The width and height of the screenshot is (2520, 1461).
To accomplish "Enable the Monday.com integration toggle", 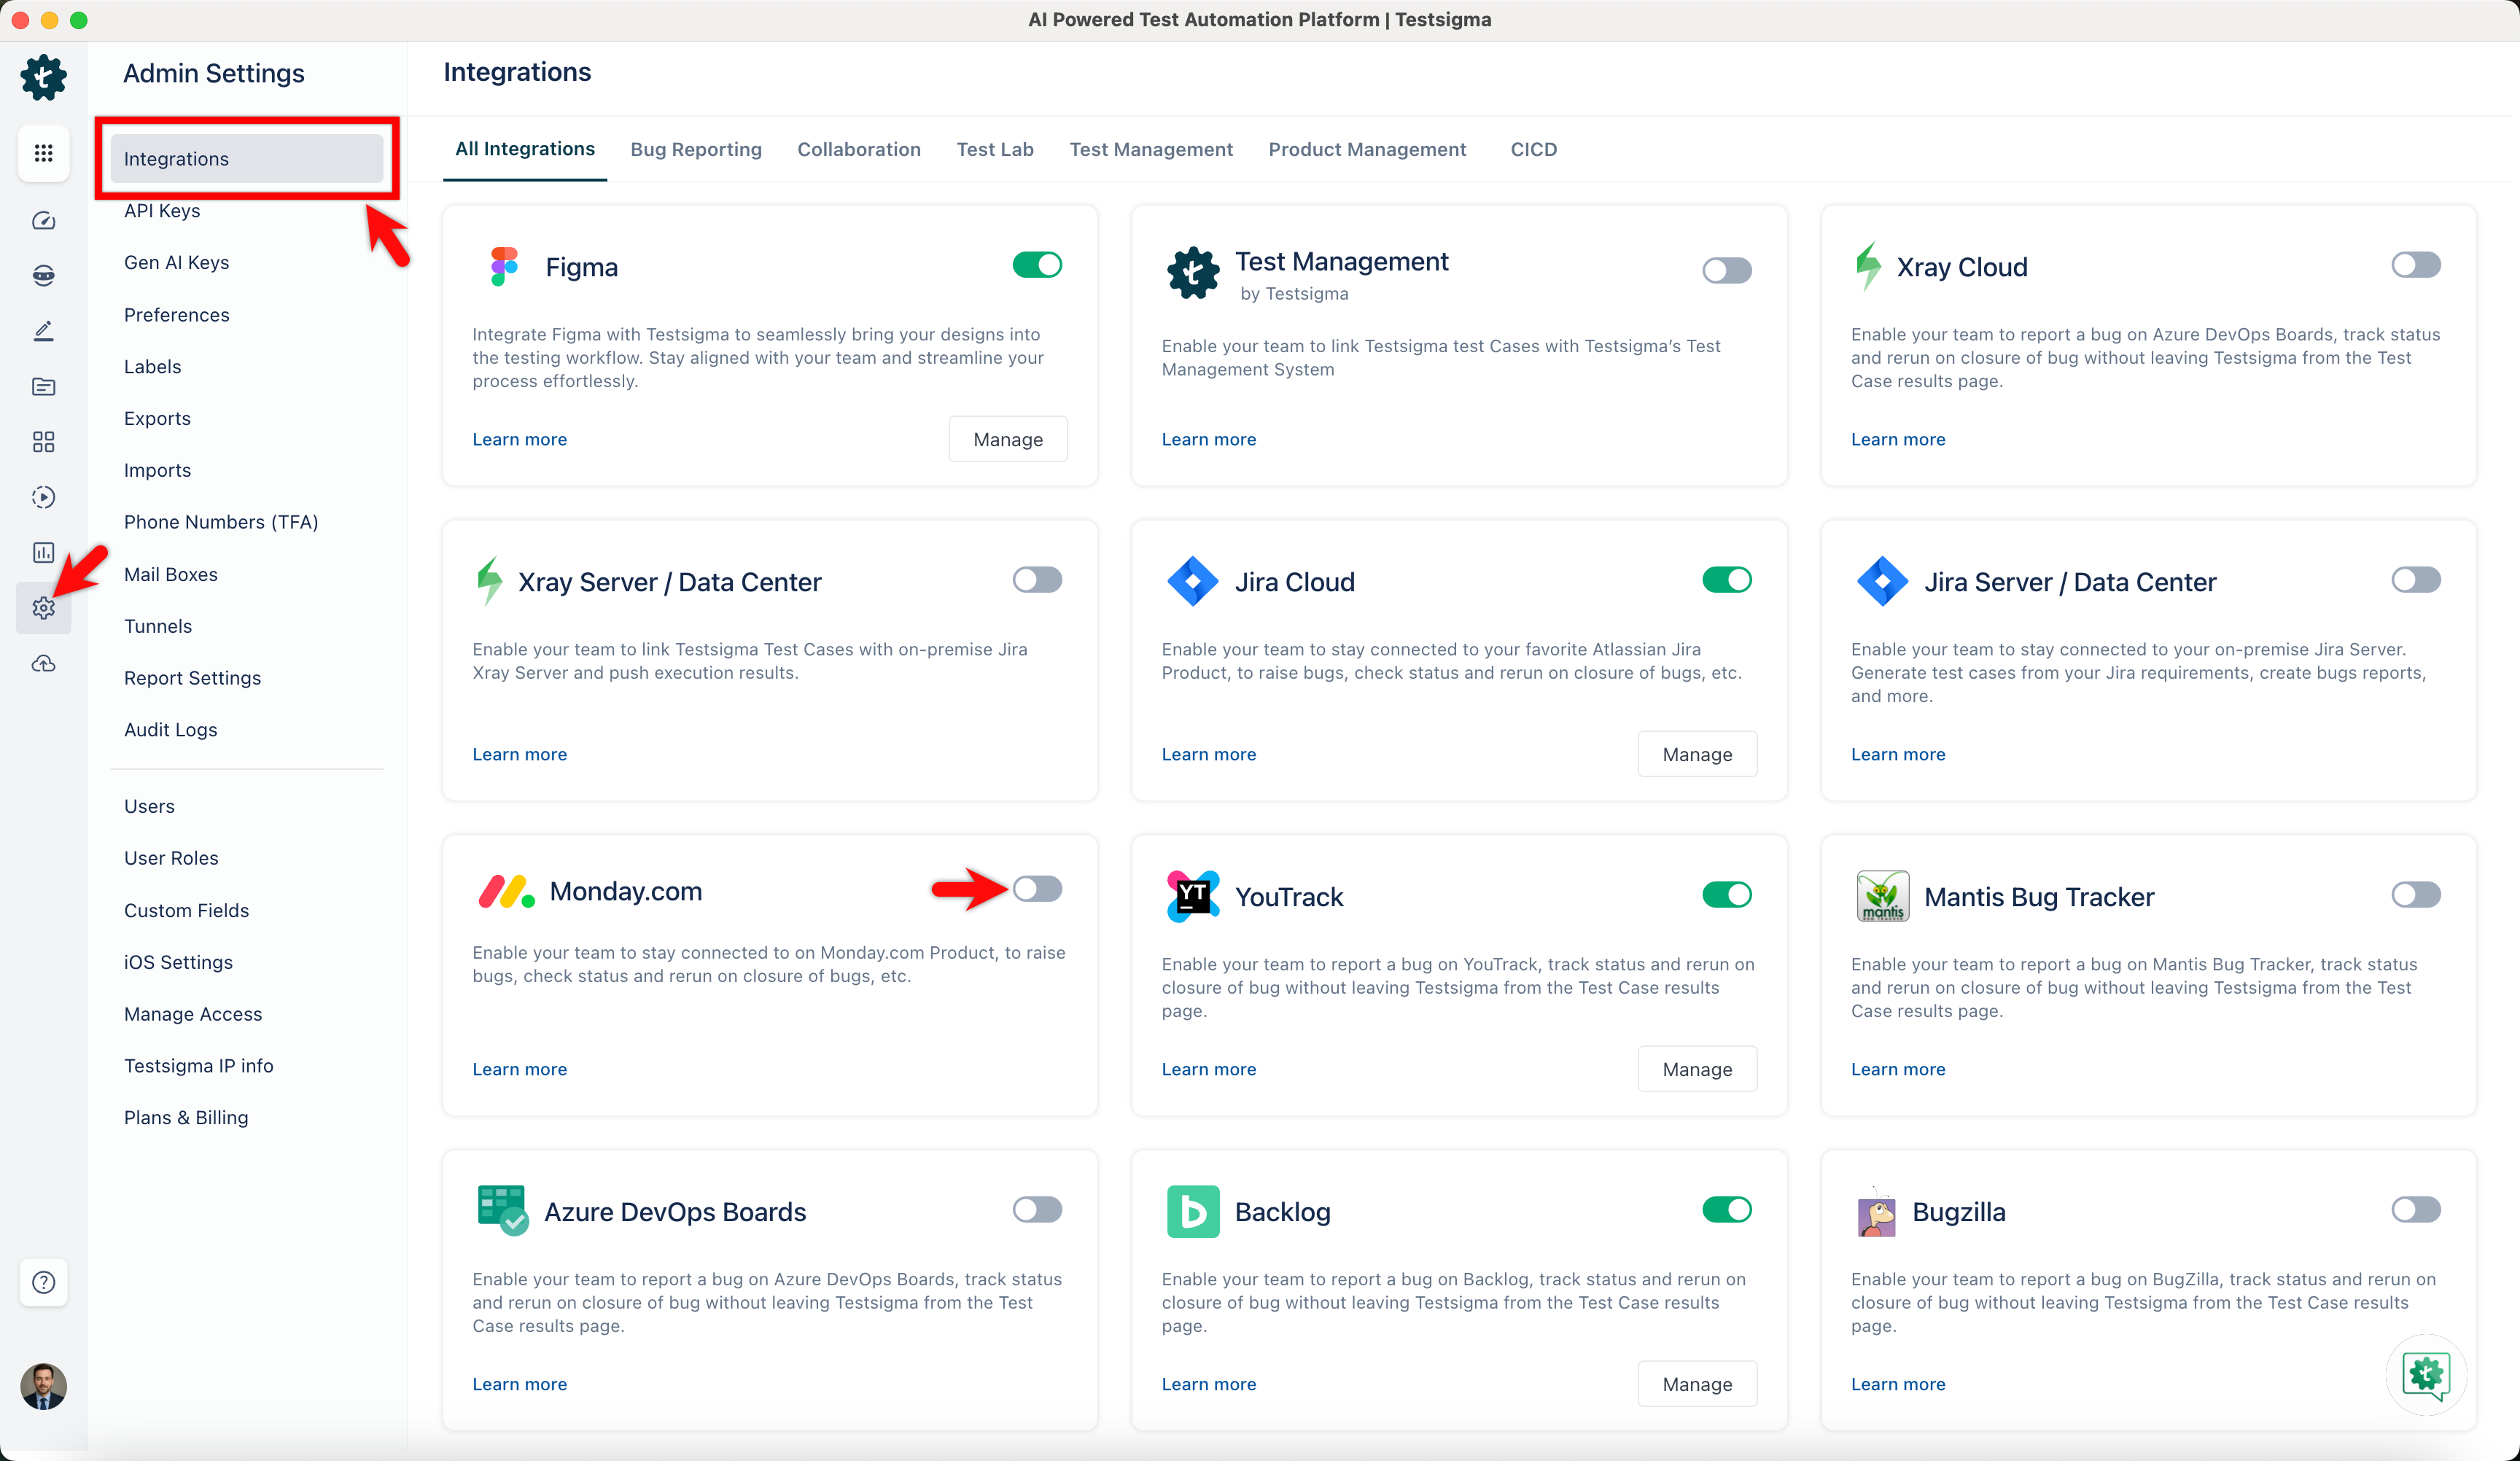I will tap(1037, 889).
